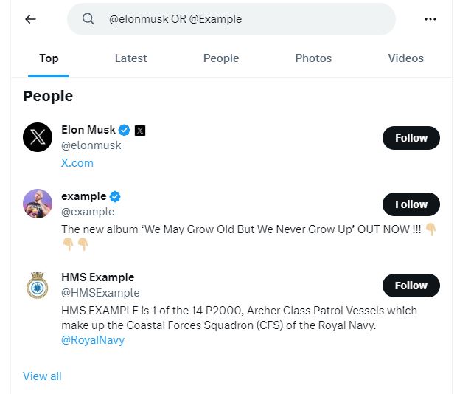The width and height of the screenshot is (457, 394).
Task: Click the verified badge next to example
Action: pyautogui.click(x=115, y=196)
